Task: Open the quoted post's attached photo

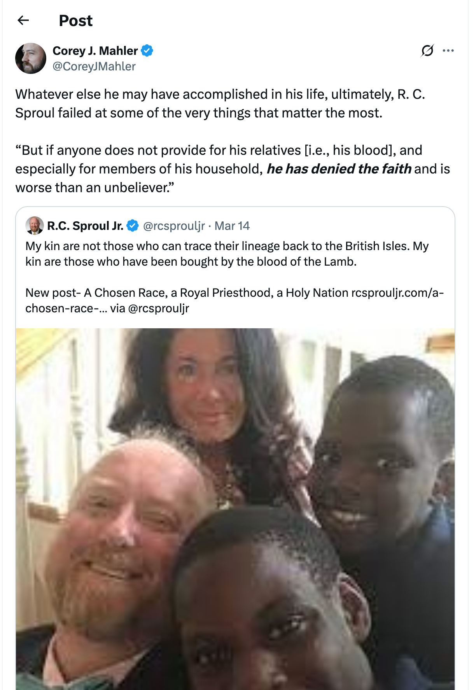Action: pos(235,506)
